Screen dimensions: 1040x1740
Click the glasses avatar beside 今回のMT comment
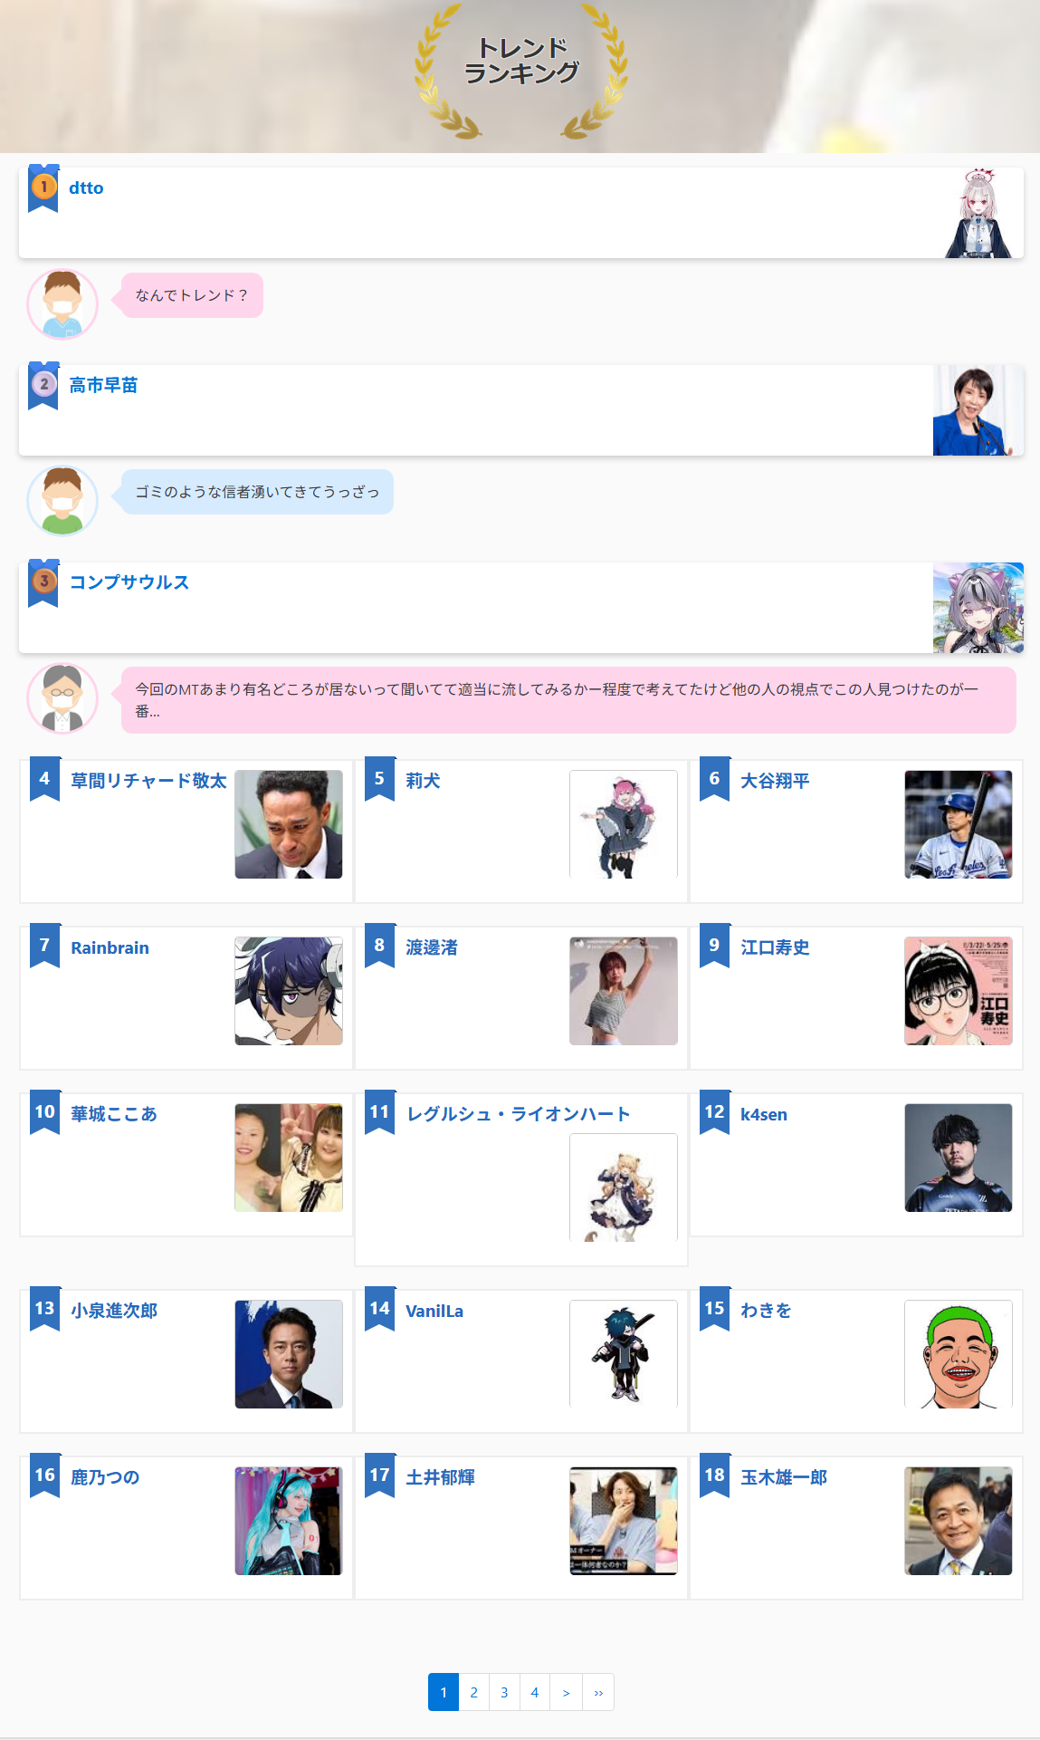pyautogui.click(x=62, y=698)
